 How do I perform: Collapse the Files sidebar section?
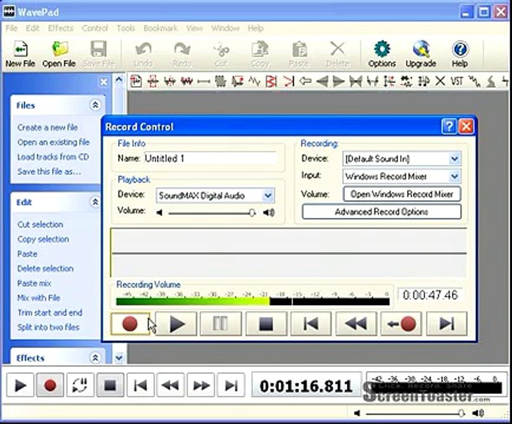tap(95, 105)
